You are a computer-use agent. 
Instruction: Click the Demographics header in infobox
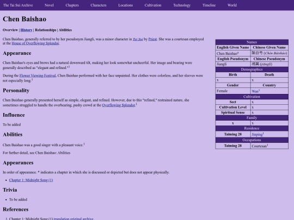(x=252, y=70)
